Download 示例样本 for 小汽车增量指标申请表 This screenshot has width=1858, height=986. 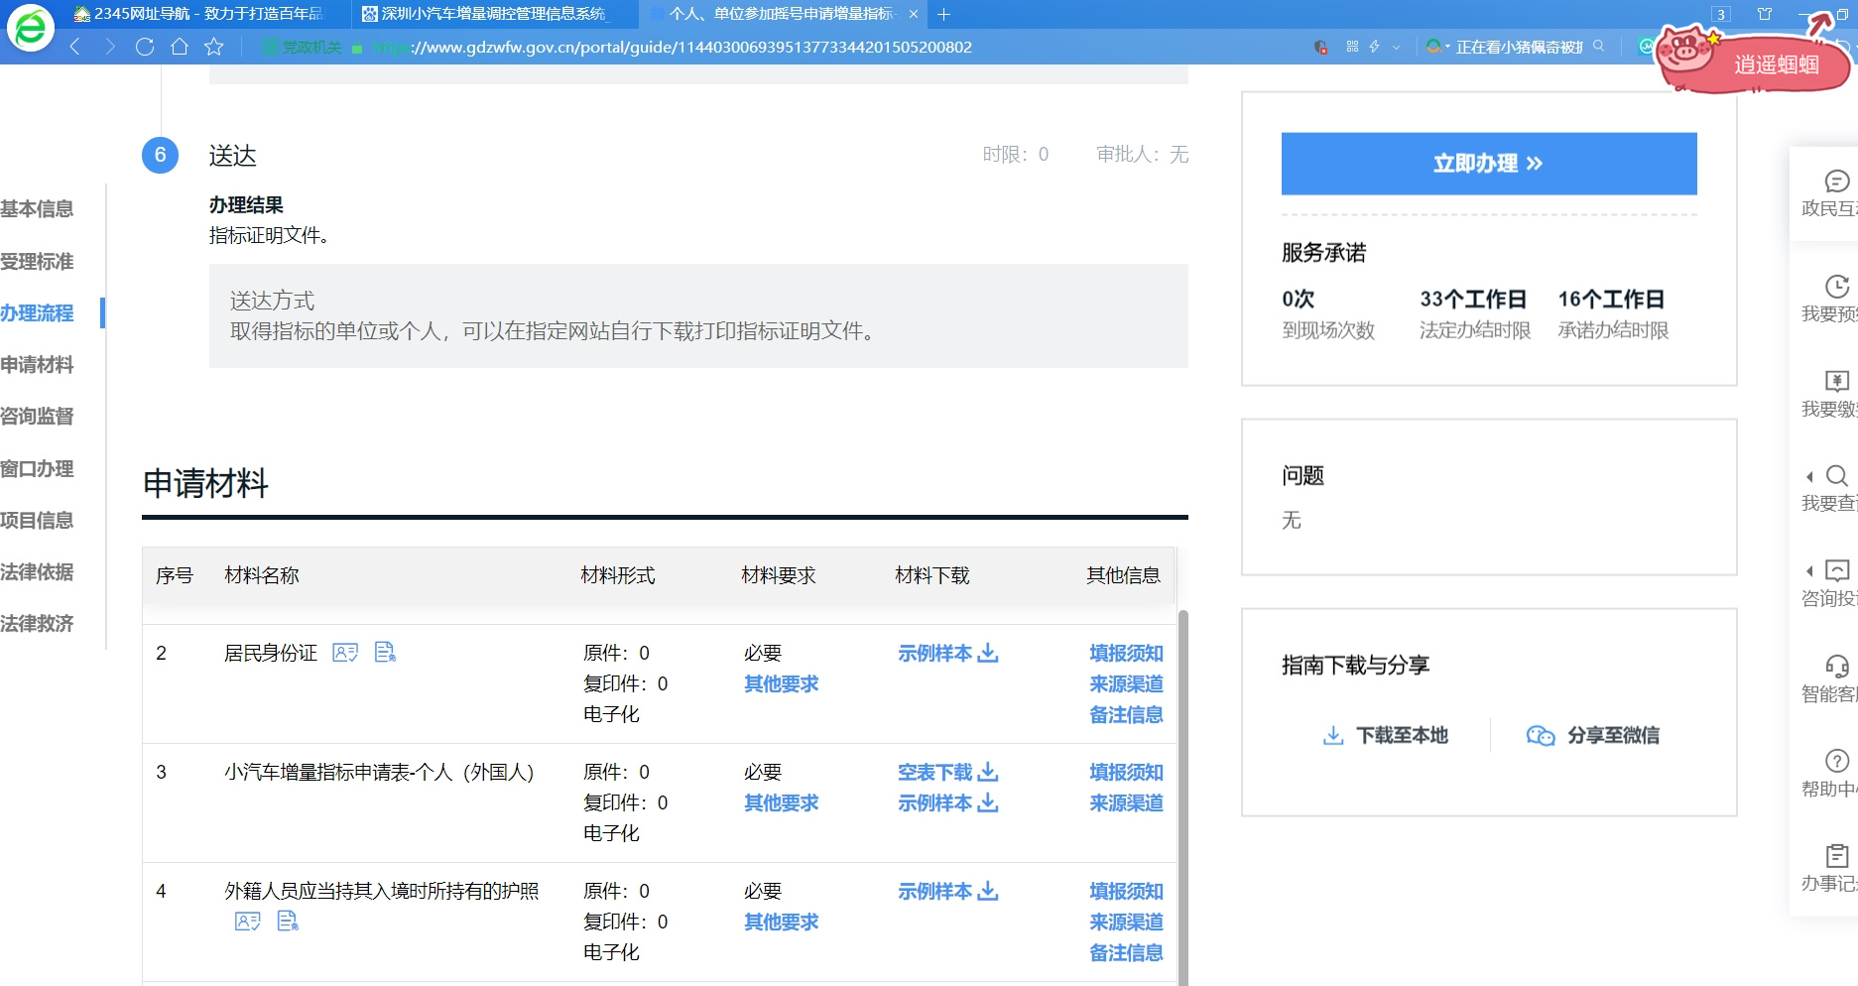[948, 802]
